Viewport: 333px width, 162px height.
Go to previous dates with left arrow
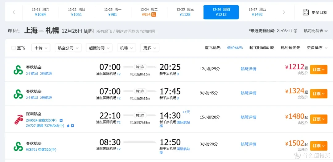point(14,12)
